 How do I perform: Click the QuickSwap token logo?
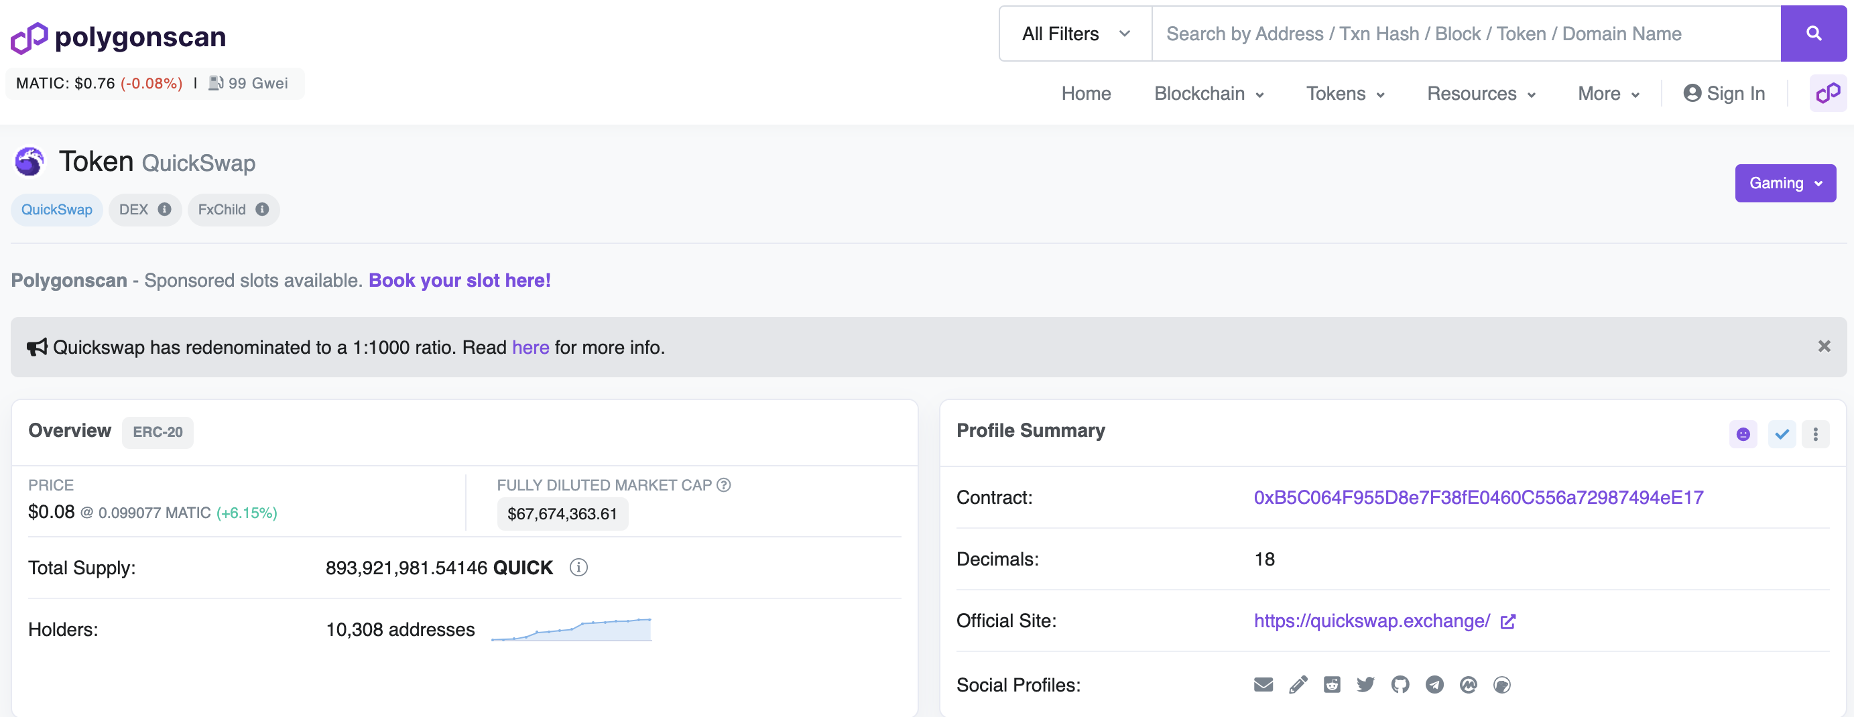[29, 161]
